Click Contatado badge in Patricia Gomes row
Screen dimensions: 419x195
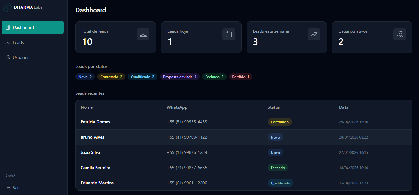click(280, 122)
